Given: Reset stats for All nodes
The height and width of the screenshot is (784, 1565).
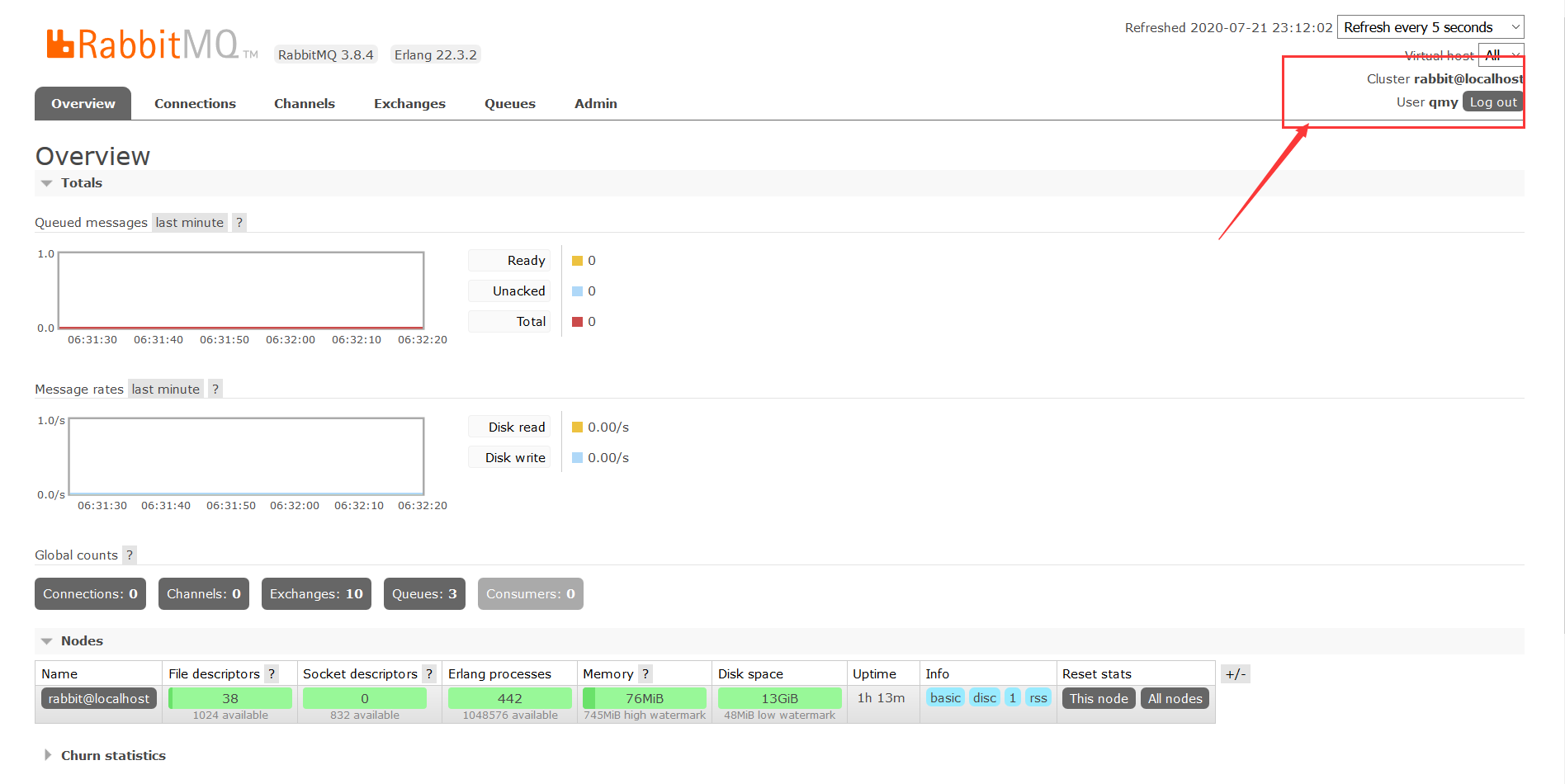Looking at the screenshot, I should click(x=1175, y=699).
